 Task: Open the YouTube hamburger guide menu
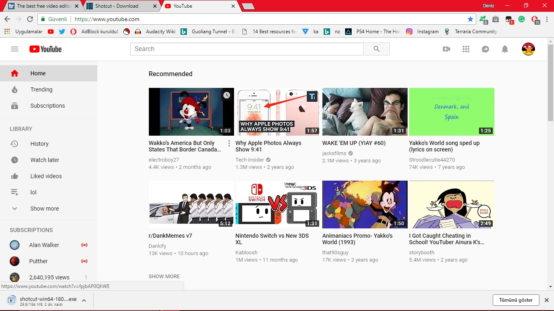15,49
